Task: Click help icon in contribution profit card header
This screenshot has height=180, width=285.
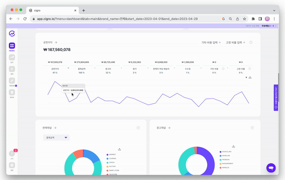Action: pyautogui.click(x=251, y=42)
